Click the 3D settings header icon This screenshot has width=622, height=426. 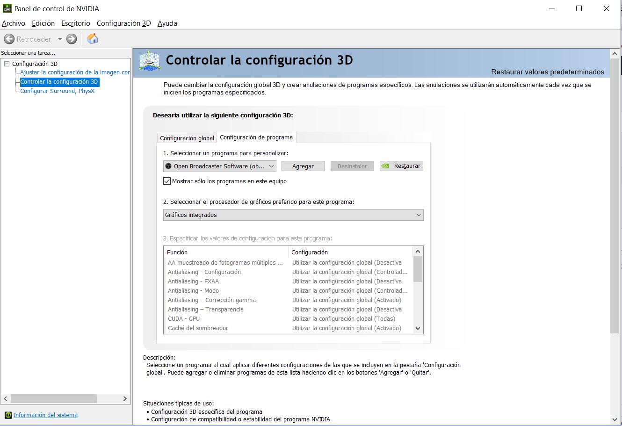150,61
